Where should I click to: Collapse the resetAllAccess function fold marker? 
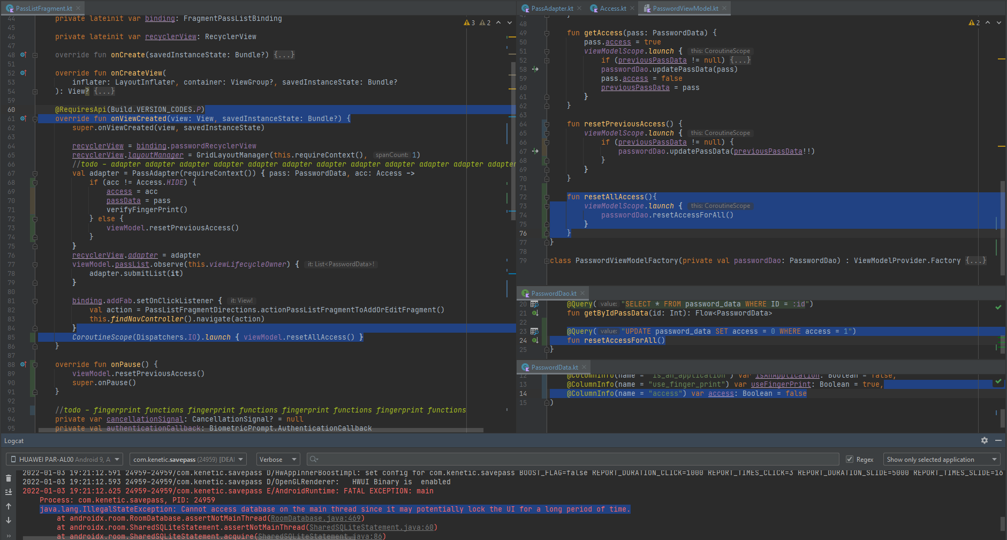click(547, 197)
